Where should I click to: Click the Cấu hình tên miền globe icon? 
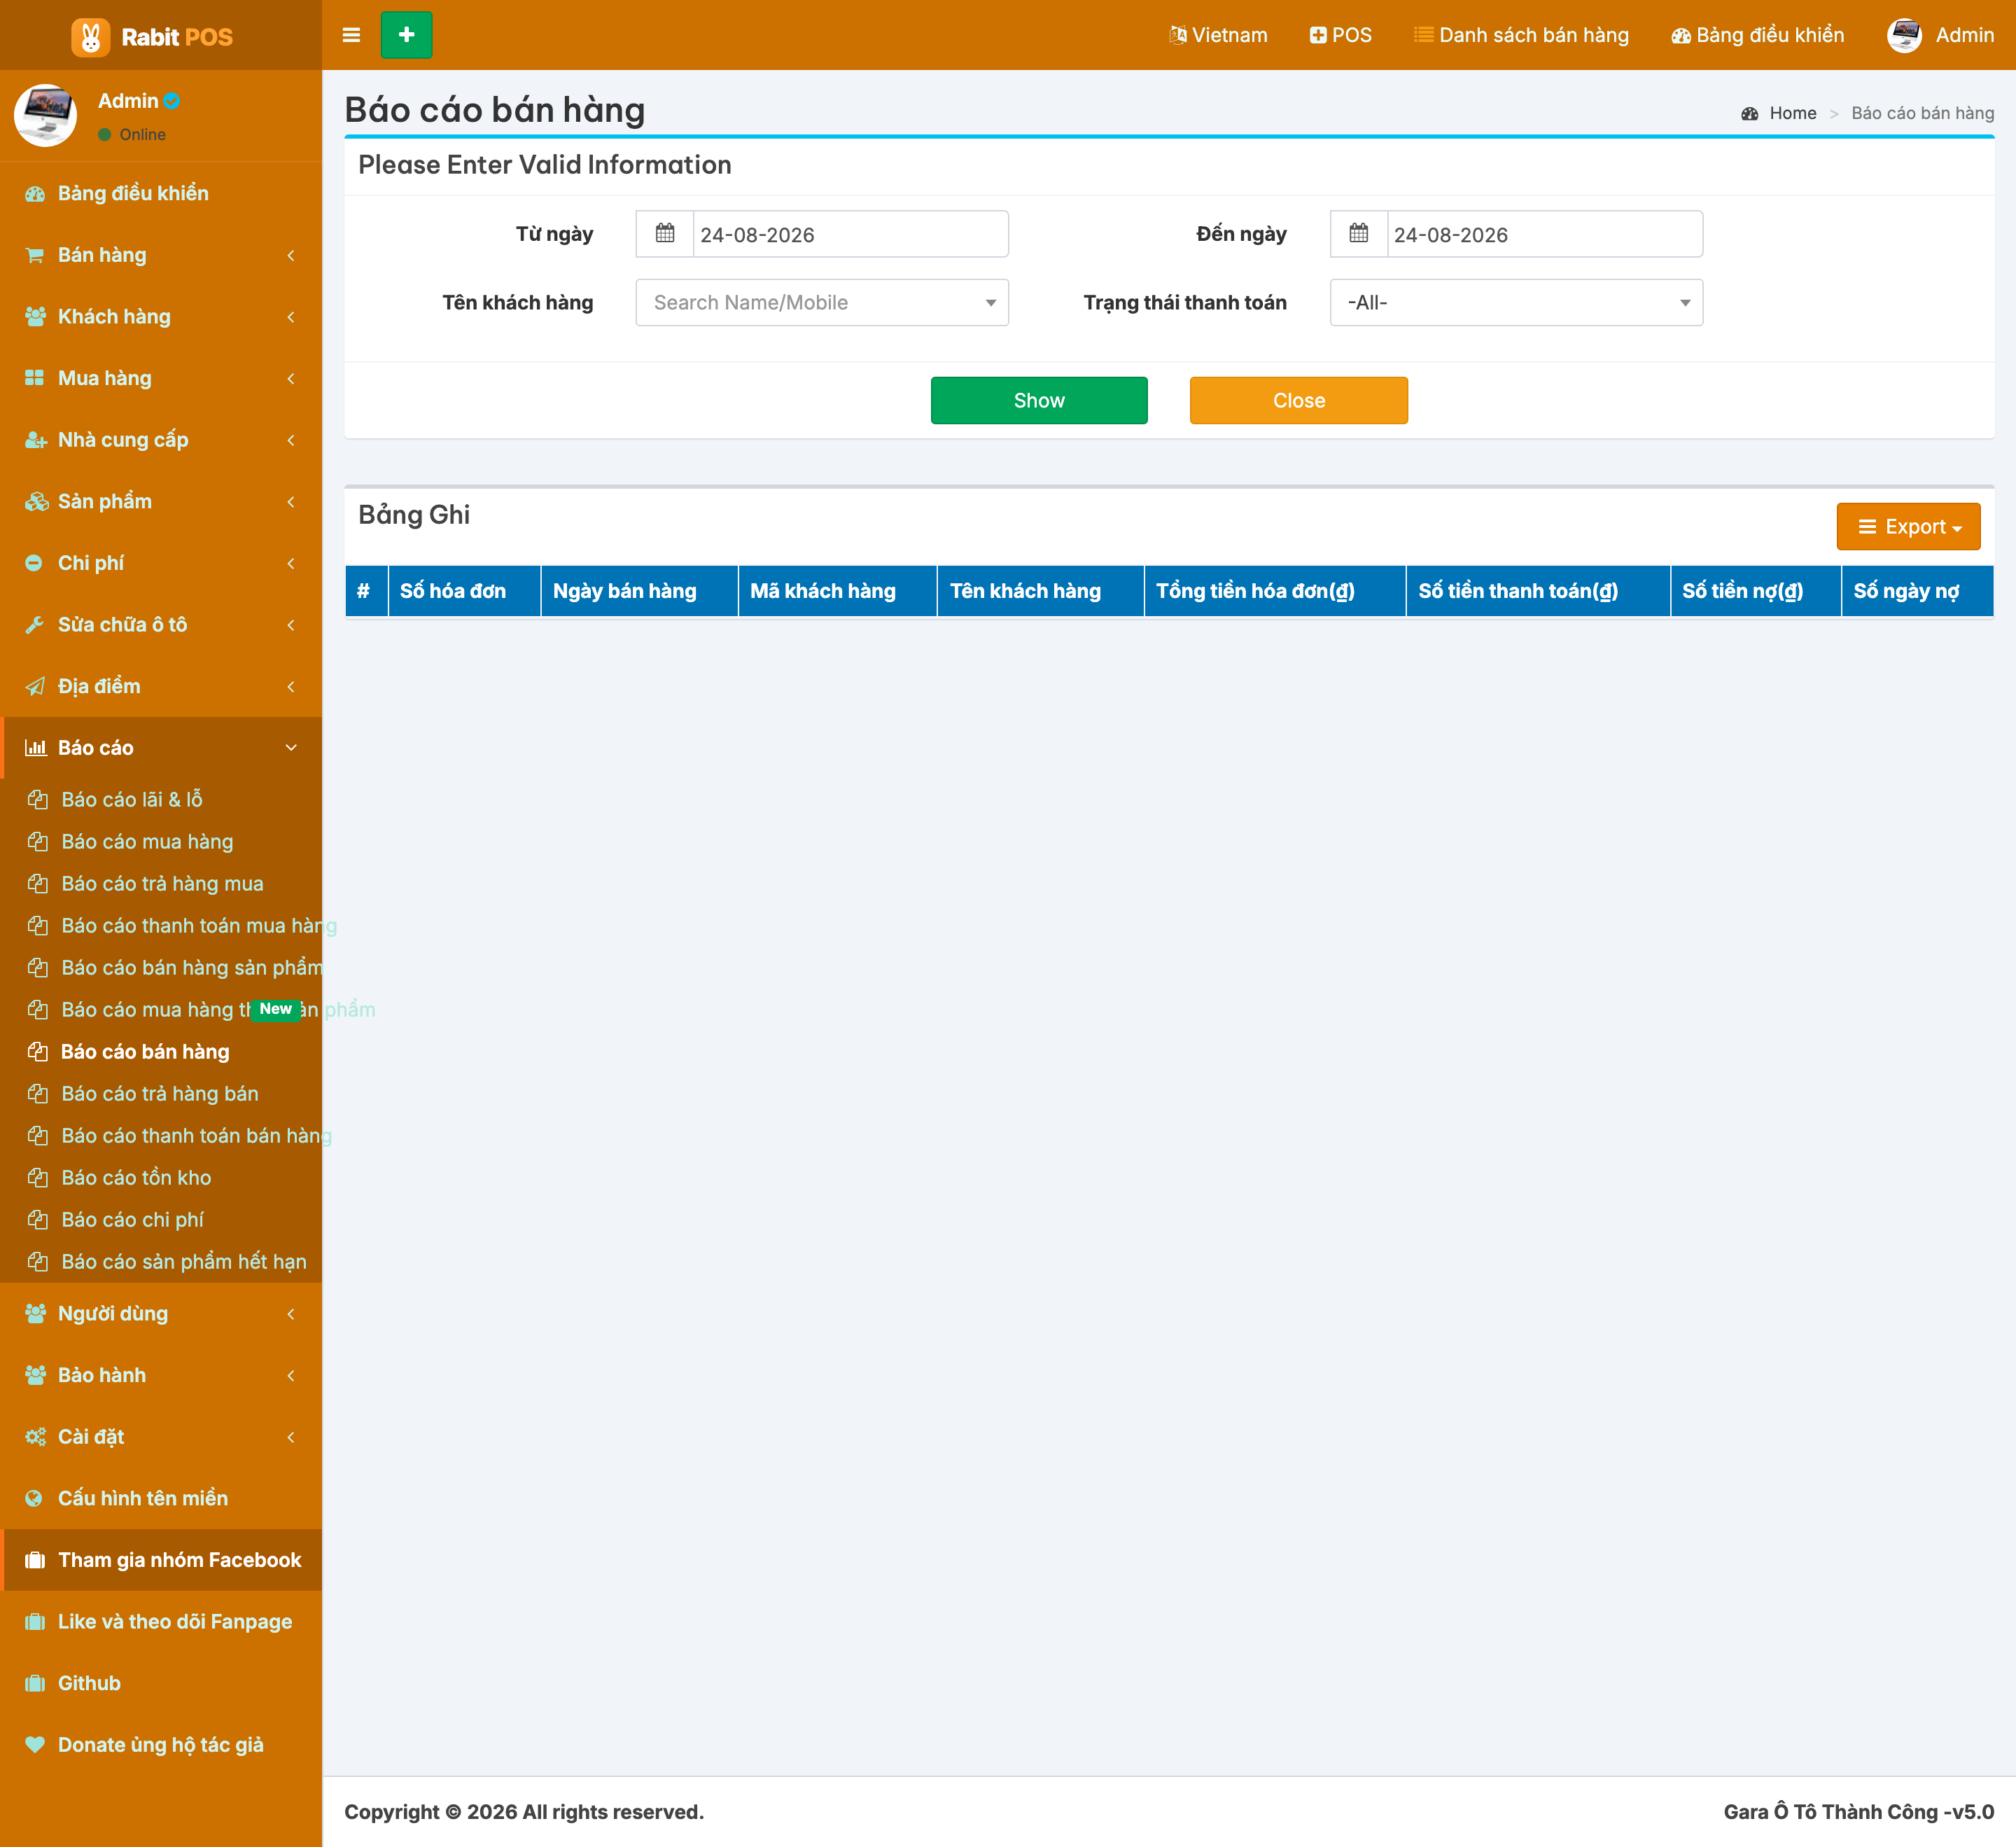(x=34, y=1499)
